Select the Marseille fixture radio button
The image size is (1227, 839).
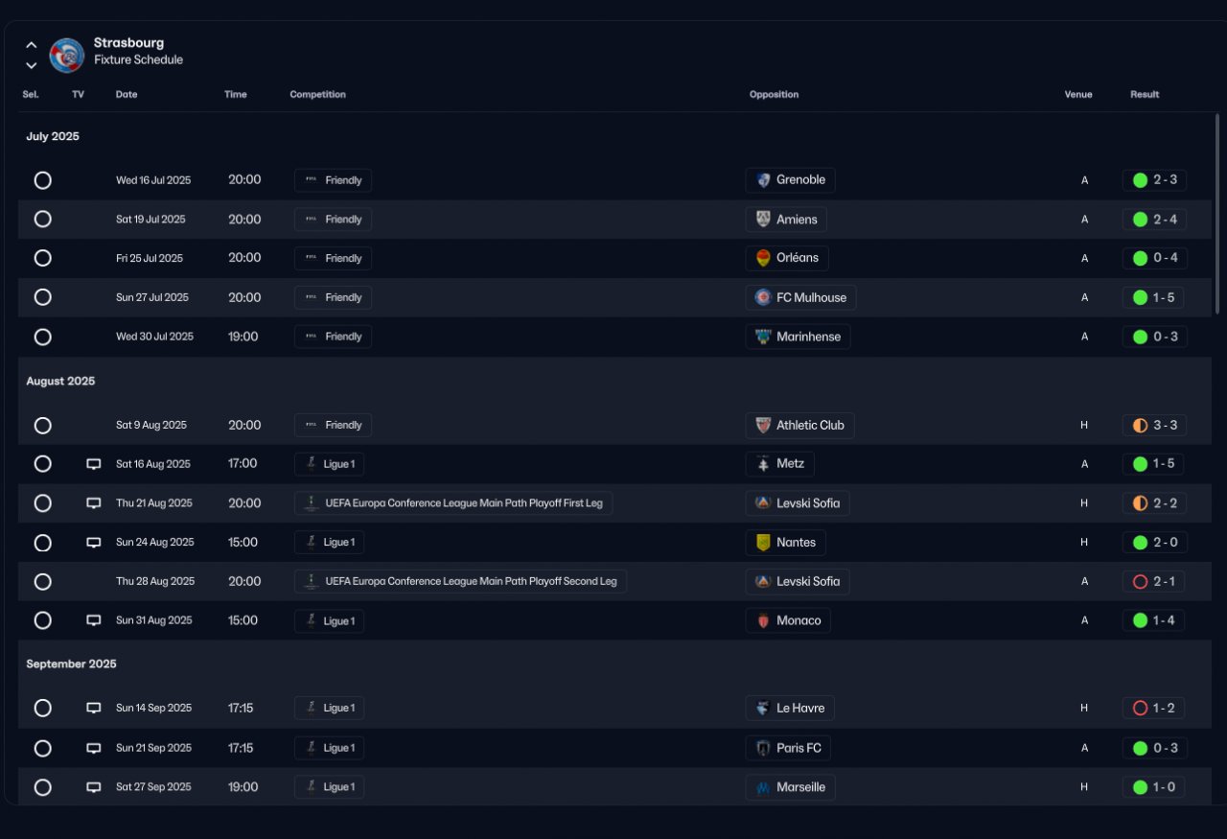[x=42, y=787]
